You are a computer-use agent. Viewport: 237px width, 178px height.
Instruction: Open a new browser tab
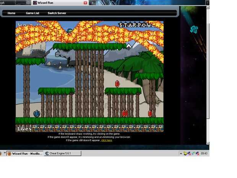click(x=92, y=3)
